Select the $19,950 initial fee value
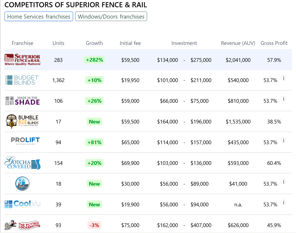 click(x=130, y=80)
